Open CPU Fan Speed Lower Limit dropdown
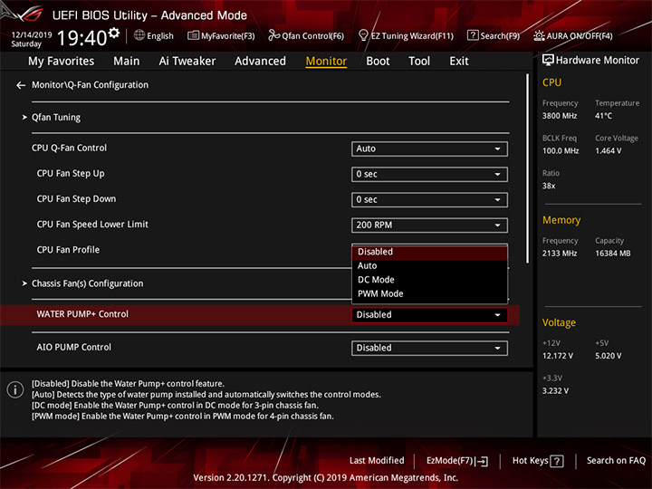 point(429,225)
